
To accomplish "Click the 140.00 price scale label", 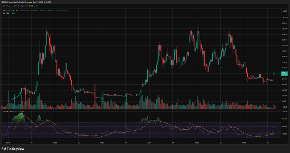I will click(284, 62).
